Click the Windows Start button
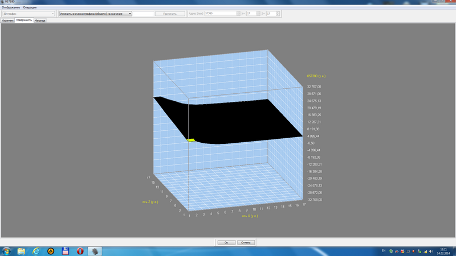The height and width of the screenshot is (256, 456). [x=7, y=251]
